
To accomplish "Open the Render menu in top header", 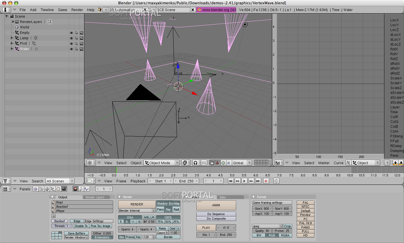I will click(77, 10).
